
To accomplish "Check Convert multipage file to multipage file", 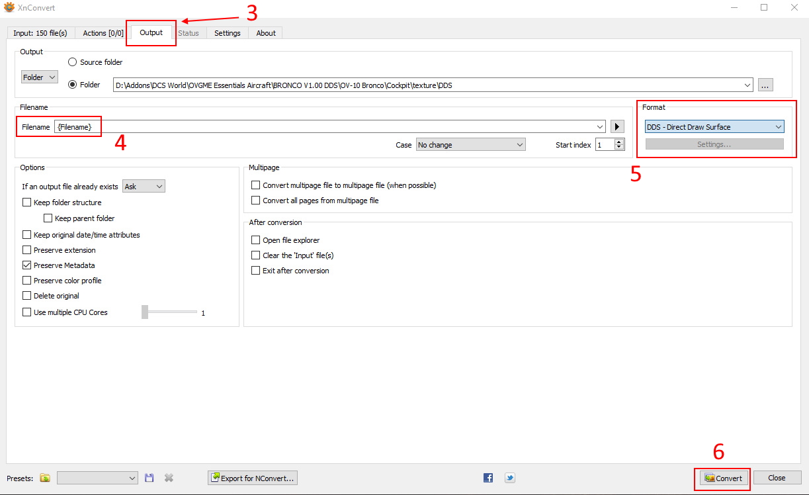I will point(256,185).
